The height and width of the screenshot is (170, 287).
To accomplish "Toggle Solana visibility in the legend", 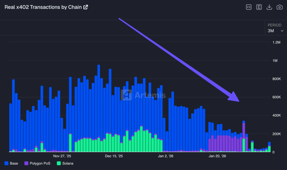I will pos(65,163).
